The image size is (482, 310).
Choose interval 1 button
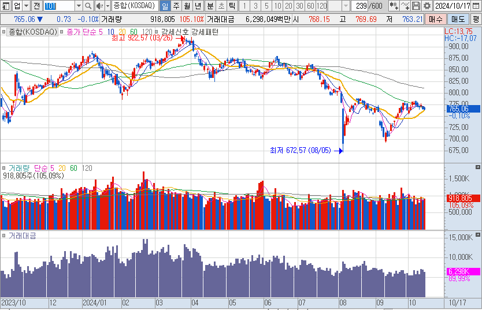(244, 6)
